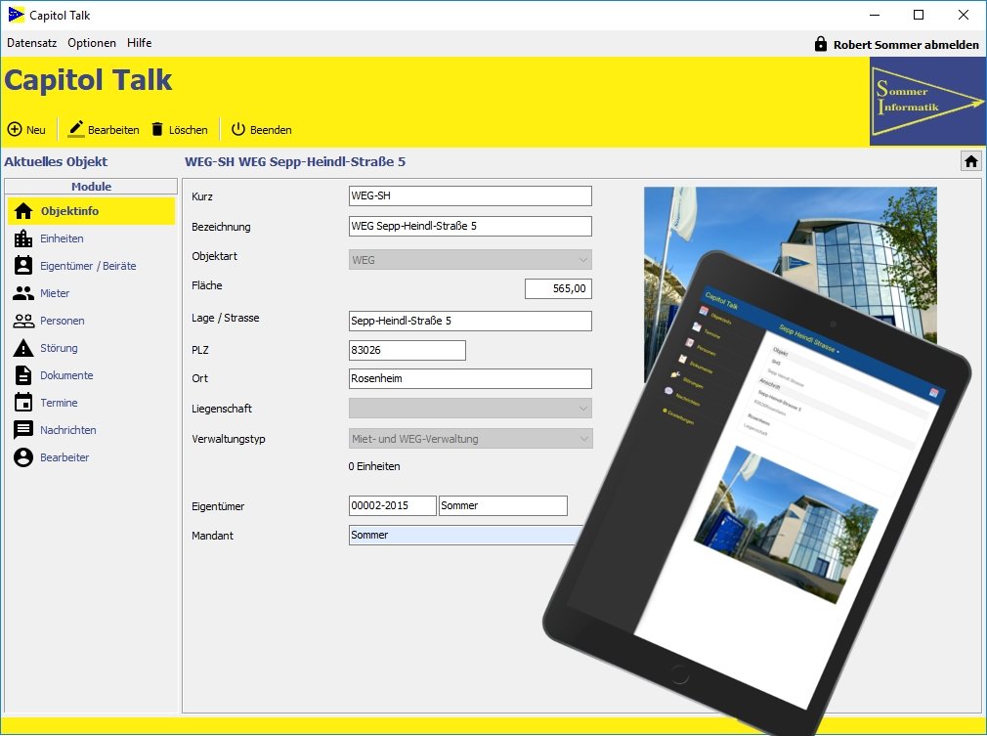Select the Objektinfo house icon

tap(23, 211)
